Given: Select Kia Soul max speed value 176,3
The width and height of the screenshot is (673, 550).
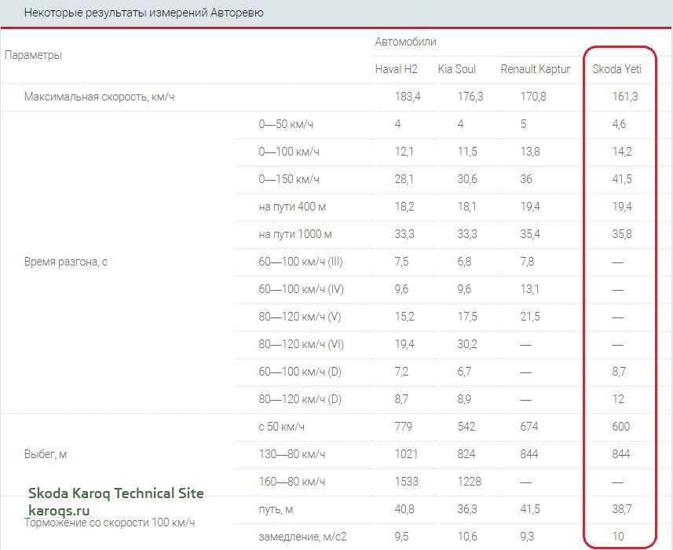Looking at the screenshot, I should tap(470, 97).
